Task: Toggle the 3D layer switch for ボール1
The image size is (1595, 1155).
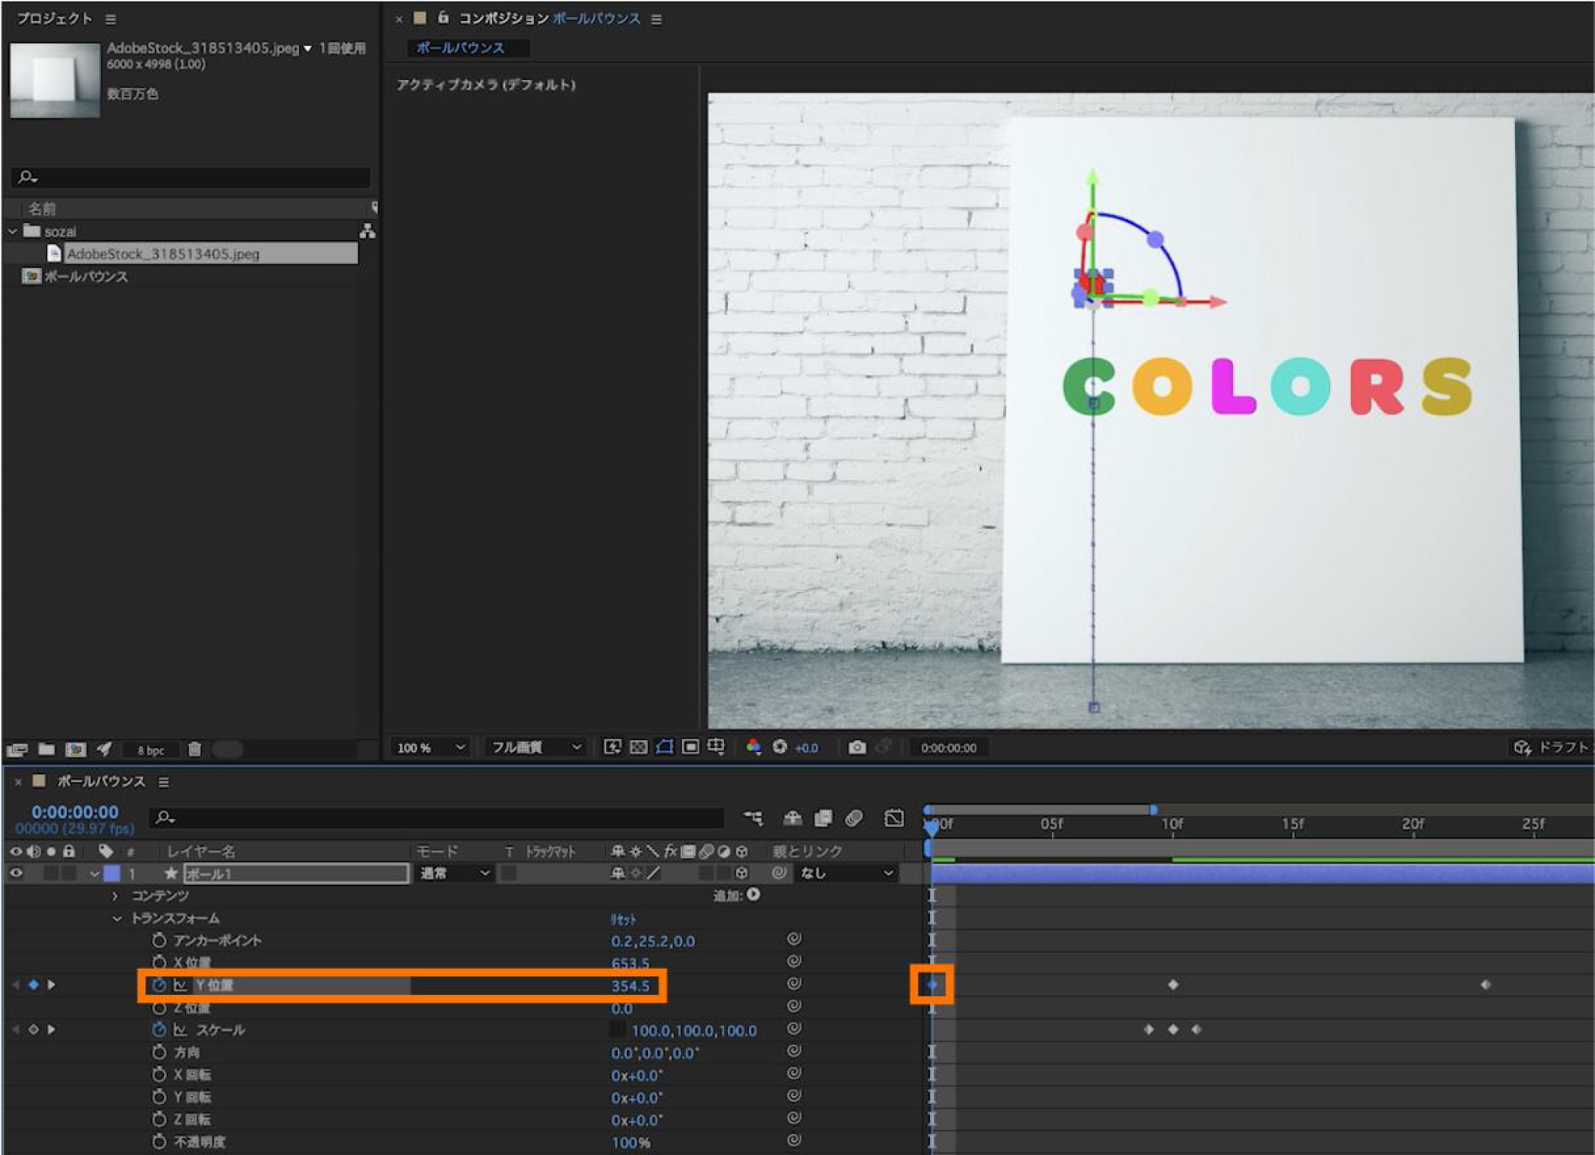Action: (x=741, y=874)
